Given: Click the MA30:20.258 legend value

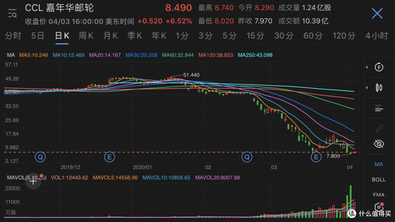Looking at the screenshot, I should click(141, 55).
